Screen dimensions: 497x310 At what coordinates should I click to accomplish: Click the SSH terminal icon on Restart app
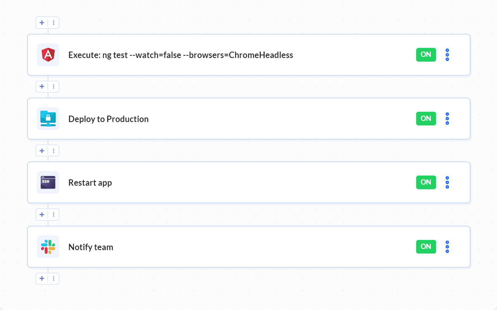tap(48, 182)
